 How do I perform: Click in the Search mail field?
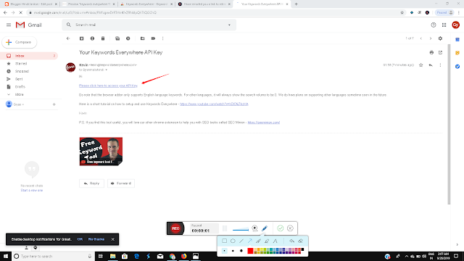click(148, 25)
